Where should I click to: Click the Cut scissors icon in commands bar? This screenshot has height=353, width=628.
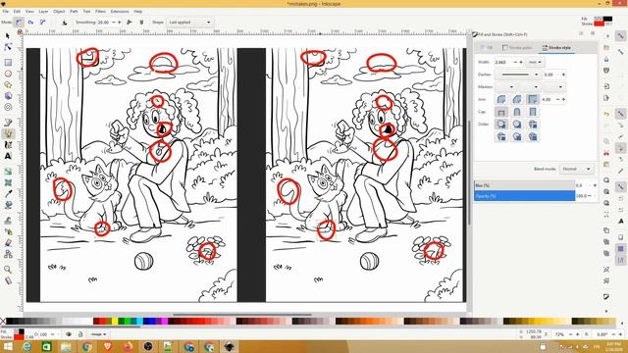pyautogui.click(x=606, y=153)
